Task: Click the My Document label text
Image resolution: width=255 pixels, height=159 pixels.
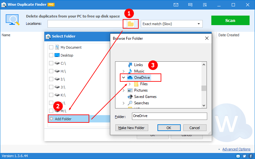Action: click(x=71, y=47)
